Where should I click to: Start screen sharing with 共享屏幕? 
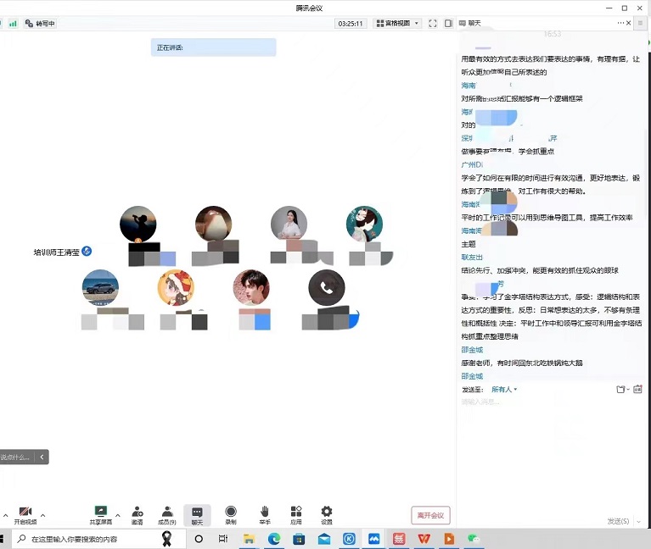click(x=101, y=514)
